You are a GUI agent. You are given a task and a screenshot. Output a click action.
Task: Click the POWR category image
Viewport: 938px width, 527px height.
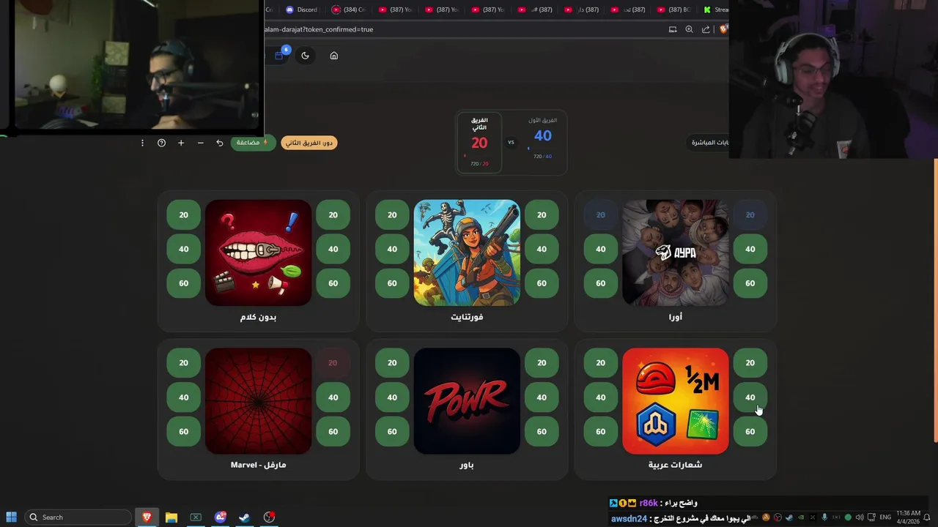click(x=467, y=400)
